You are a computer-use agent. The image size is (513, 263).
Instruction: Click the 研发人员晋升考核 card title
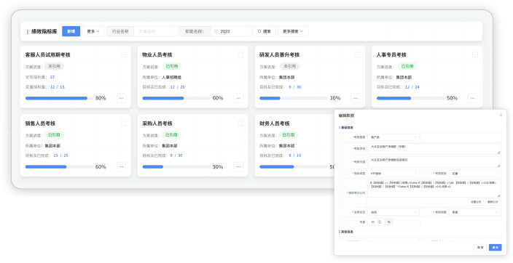pos(279,54)
